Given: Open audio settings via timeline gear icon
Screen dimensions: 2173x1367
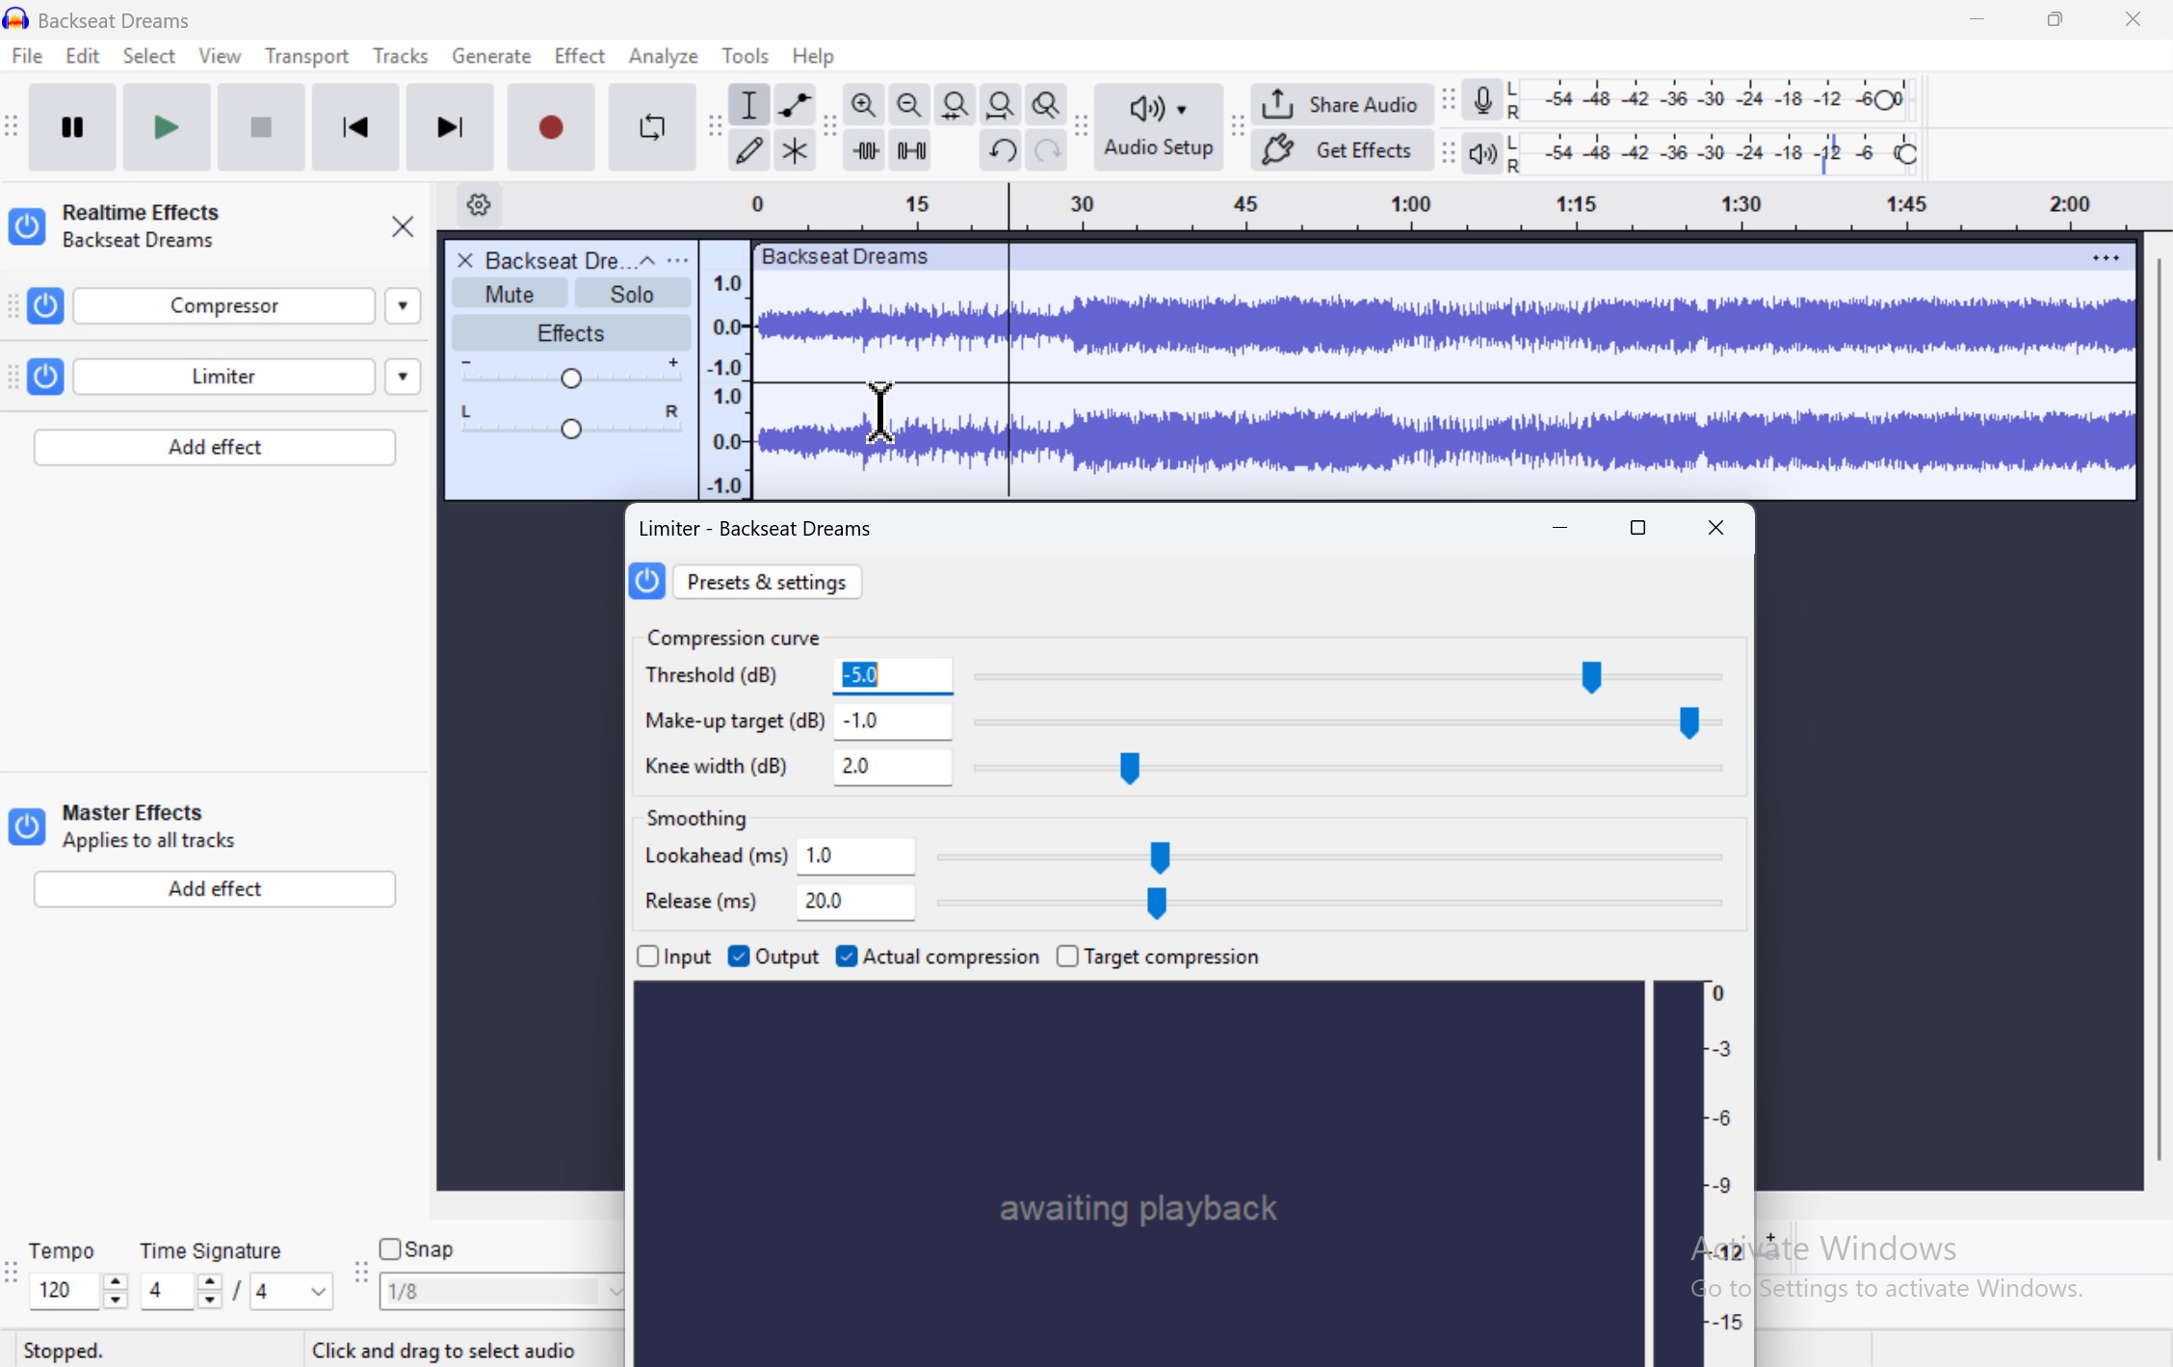Looking at the screenshot, I should coord(478,204).
